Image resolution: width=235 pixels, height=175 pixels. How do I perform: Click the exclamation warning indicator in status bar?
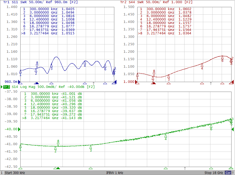coord(233,173)
